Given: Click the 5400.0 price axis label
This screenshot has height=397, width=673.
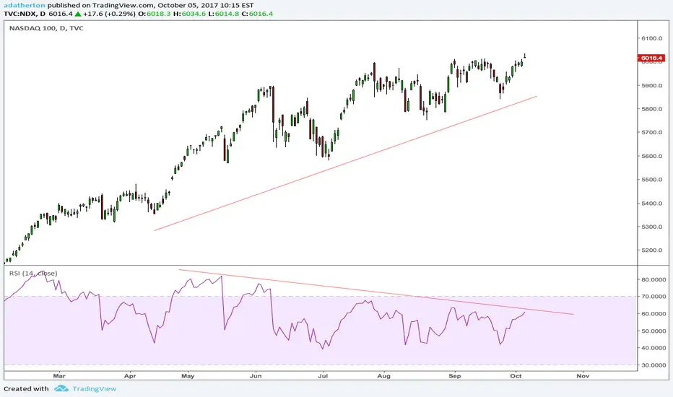Looking at the screenshot, I should tap(652, 203).
